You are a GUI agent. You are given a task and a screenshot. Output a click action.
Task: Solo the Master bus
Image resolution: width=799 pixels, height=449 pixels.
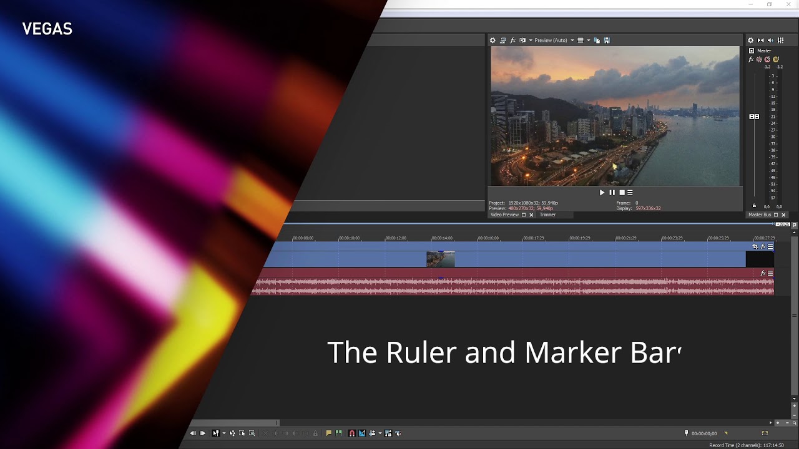(776, 59)
